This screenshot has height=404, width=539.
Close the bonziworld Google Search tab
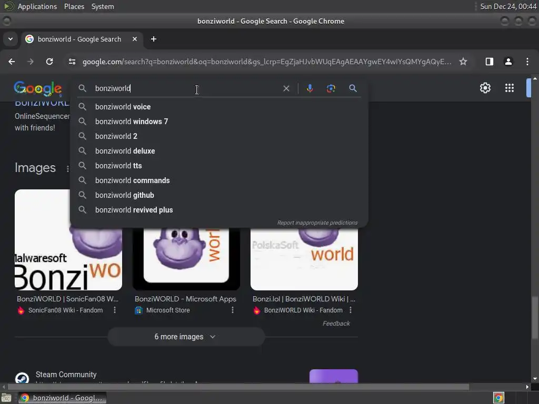pyautogui.click(x=135, y=39)
